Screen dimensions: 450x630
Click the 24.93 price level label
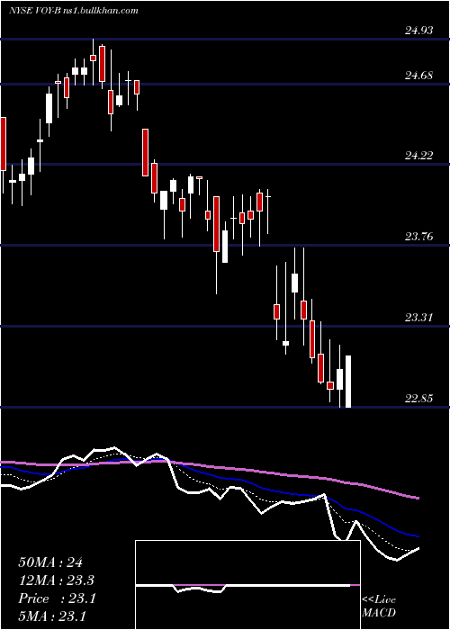pyautogui.click(x=418, y=30)
